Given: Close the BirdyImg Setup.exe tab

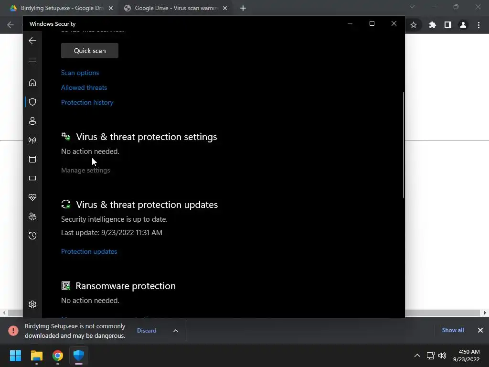Looking at the screenshot, I should point(111,8).
